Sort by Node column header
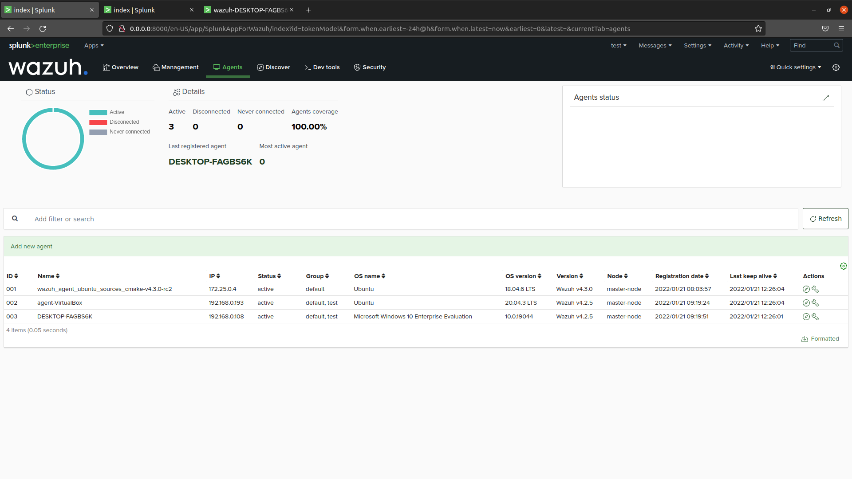 tap(617, 276)
